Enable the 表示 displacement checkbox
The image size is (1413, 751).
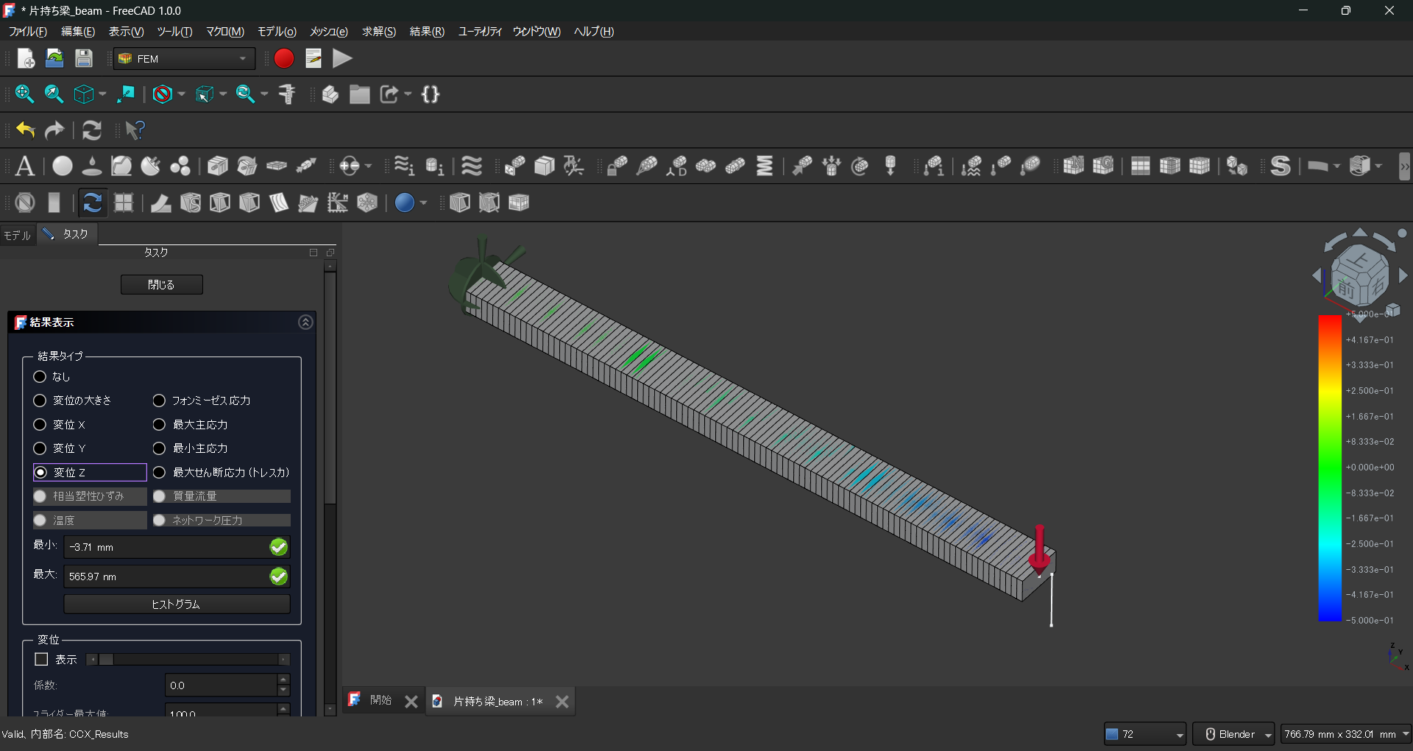click(x=42, y=660)
